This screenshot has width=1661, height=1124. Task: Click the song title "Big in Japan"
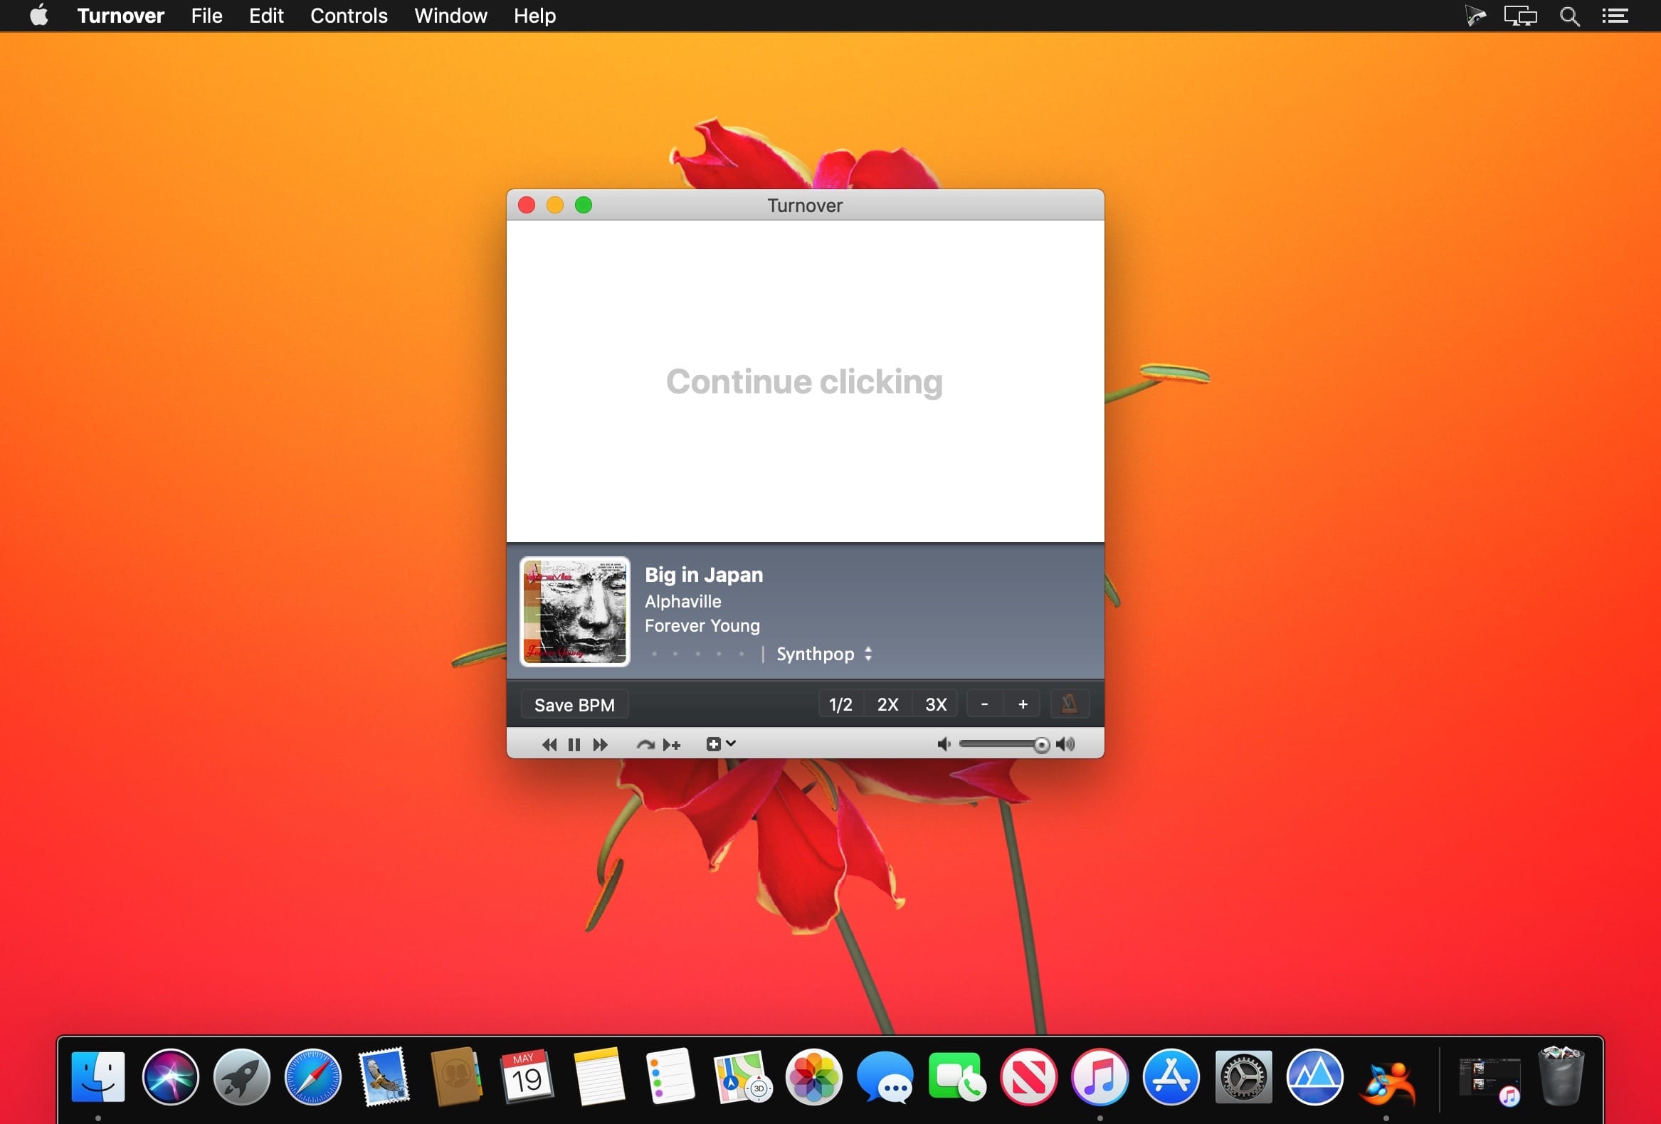tap(704, 575)
